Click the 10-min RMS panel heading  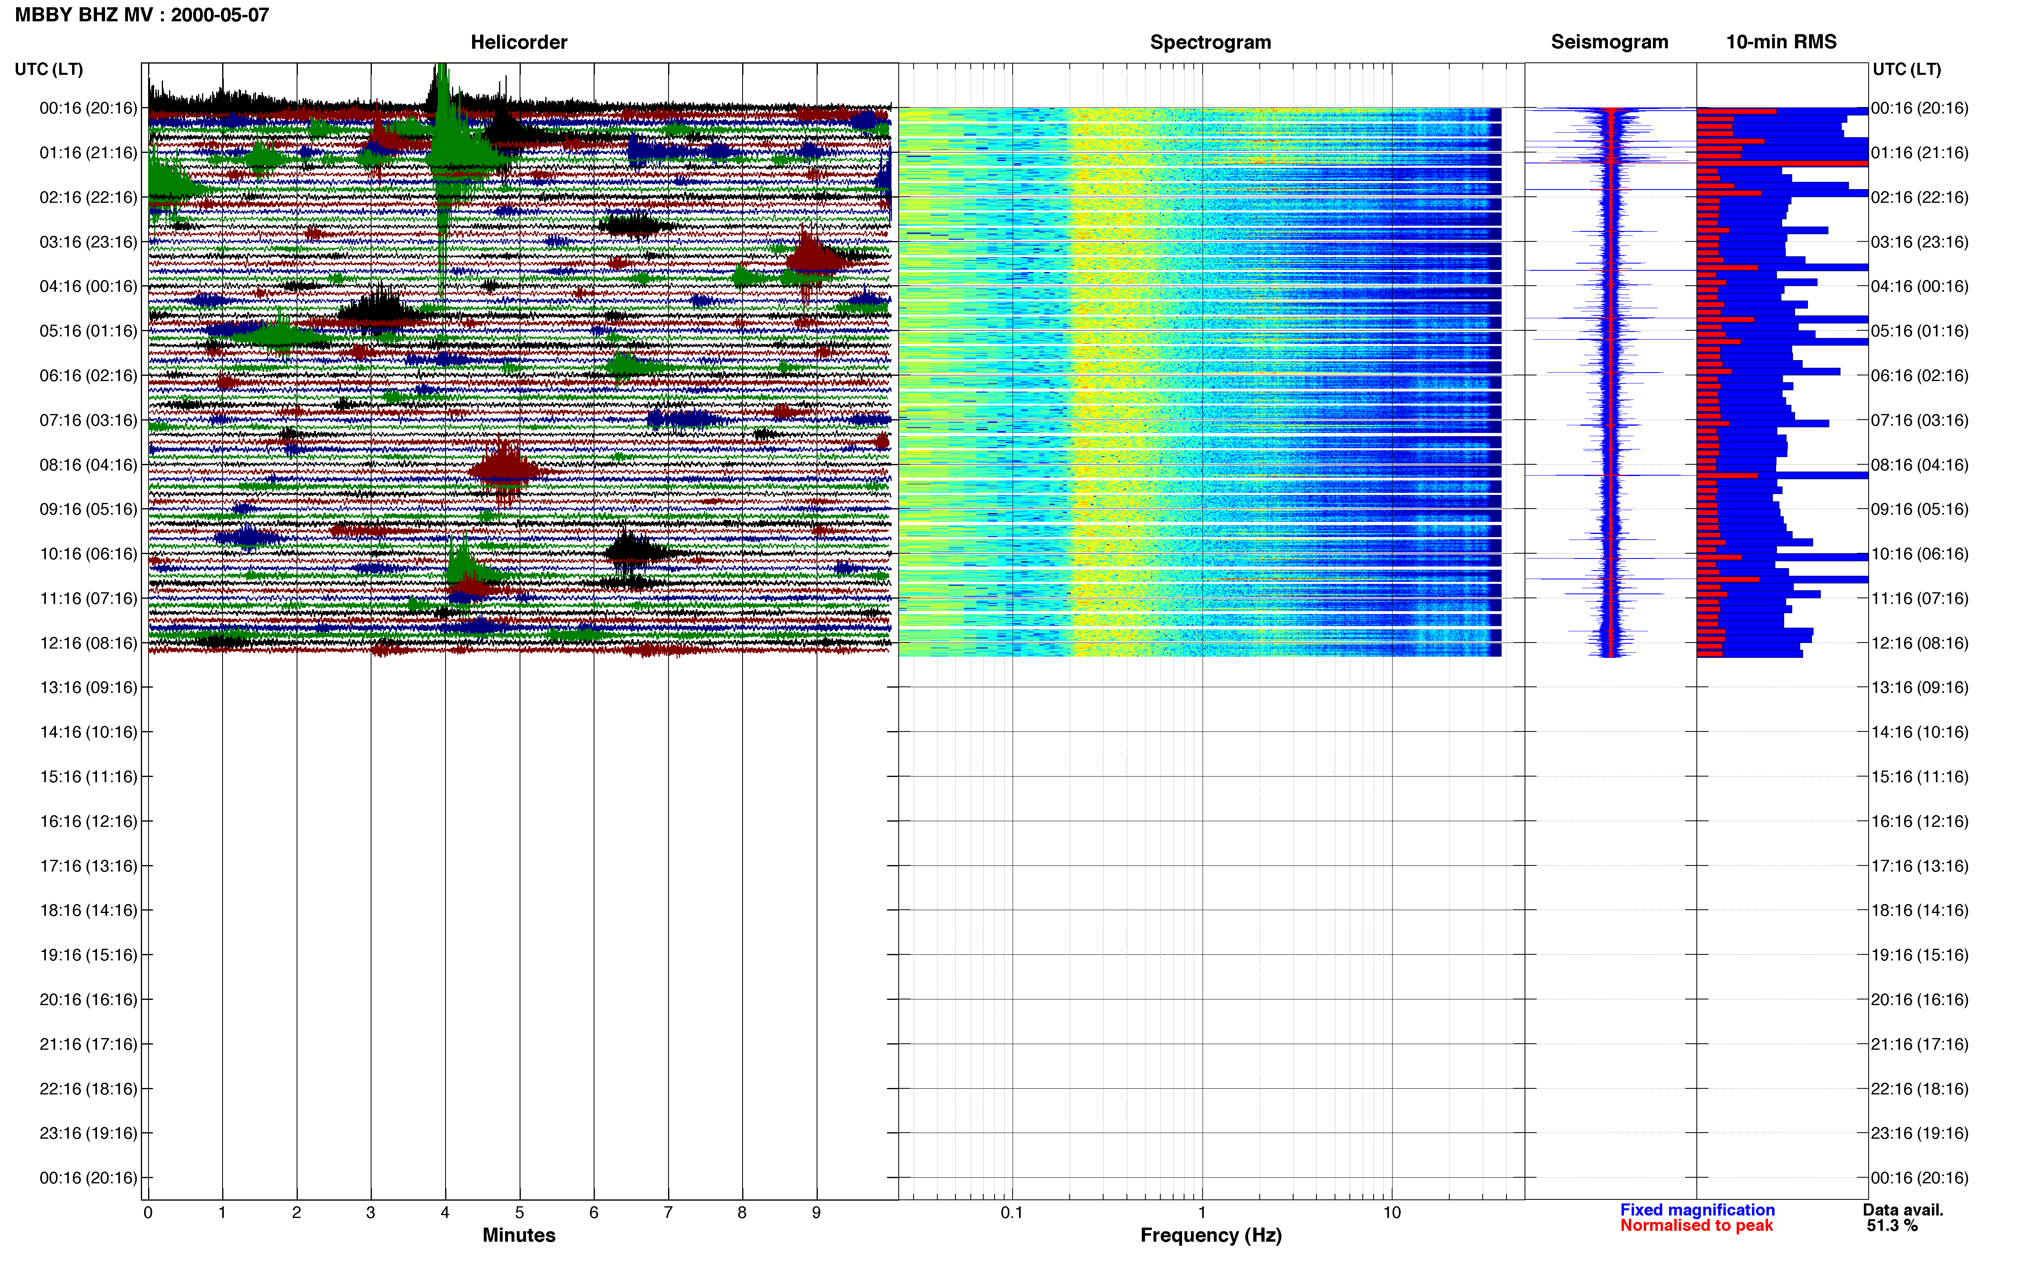pos(1781,42)
